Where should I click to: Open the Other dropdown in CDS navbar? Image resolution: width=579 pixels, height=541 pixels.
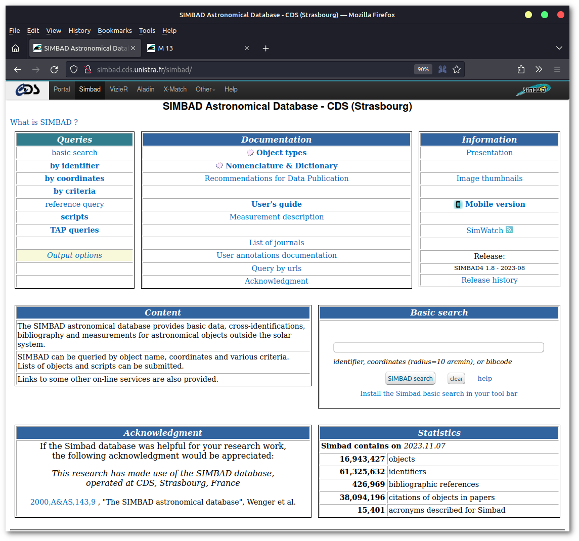tap(205, 89)
